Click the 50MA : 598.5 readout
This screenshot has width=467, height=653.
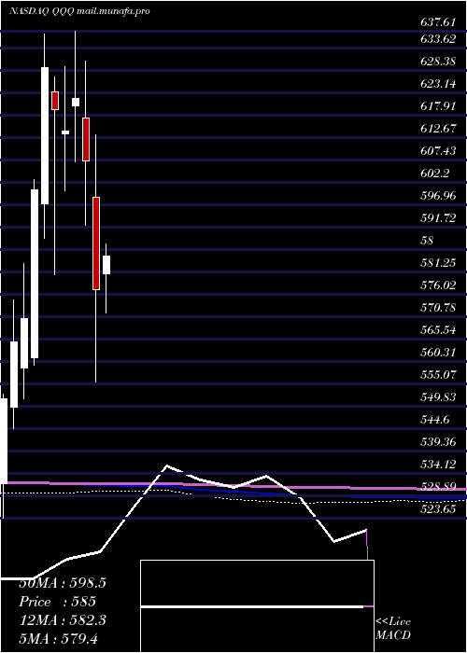coord(63,583)
